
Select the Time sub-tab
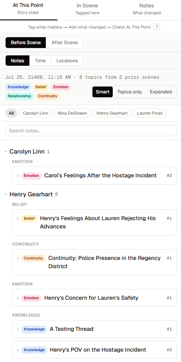coord(40,61)
